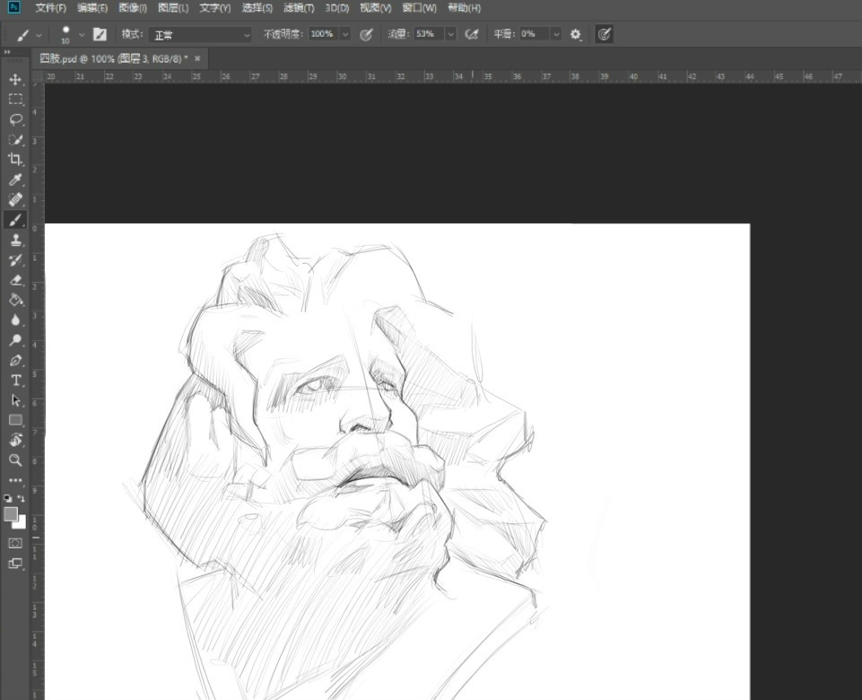Expand the brush preset picker arrow
This screenshot has width=862, height=700.
82,34
